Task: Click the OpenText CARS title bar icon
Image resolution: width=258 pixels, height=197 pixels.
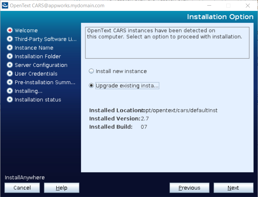Action: pos(5,6)
